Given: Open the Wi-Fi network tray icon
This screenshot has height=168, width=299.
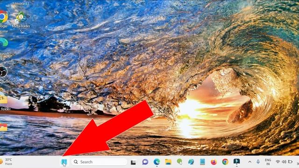Looking at the screenshot, I should pyautogui.click(x=278, y=162).
